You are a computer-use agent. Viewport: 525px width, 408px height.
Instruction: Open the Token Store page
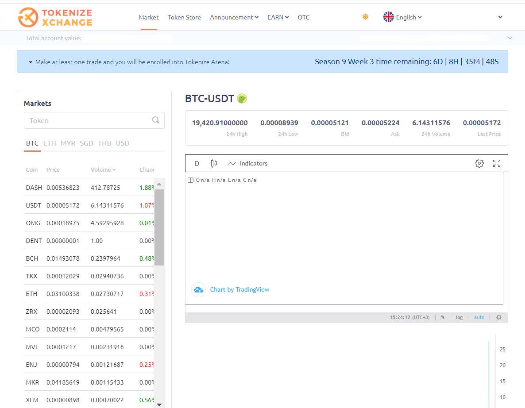tap(184, 17)
